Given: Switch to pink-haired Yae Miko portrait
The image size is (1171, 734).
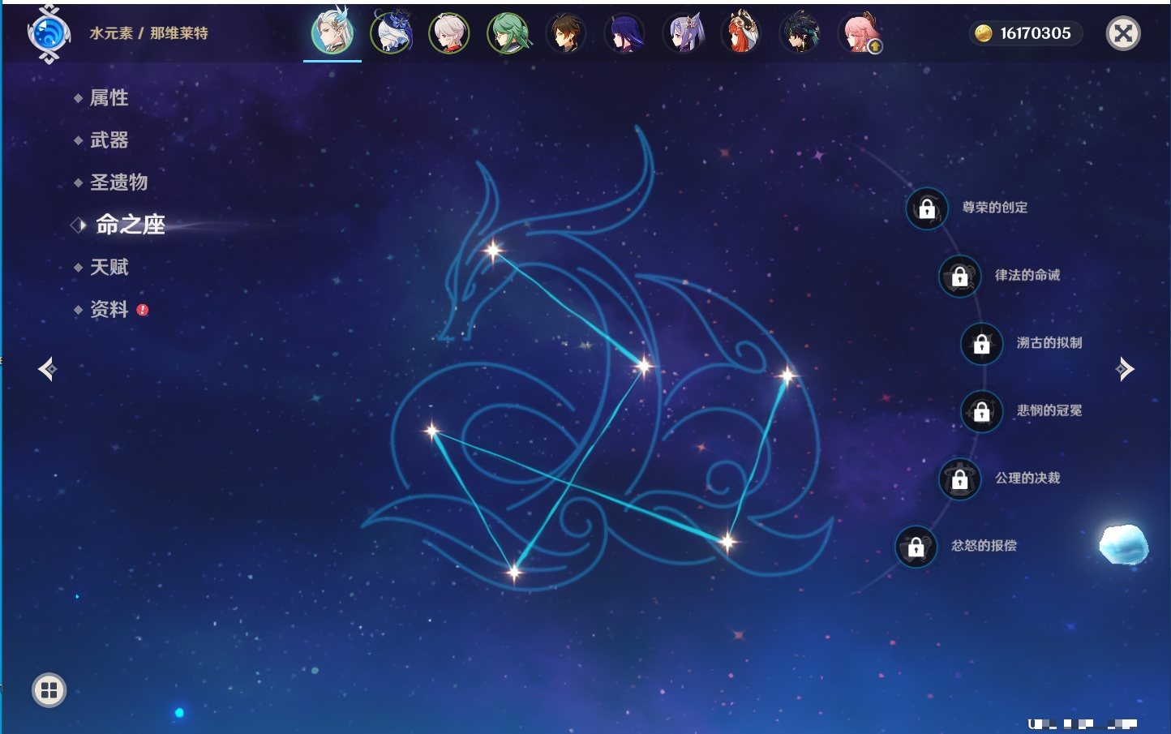Looking at the screenshot, I should (859, 33).
